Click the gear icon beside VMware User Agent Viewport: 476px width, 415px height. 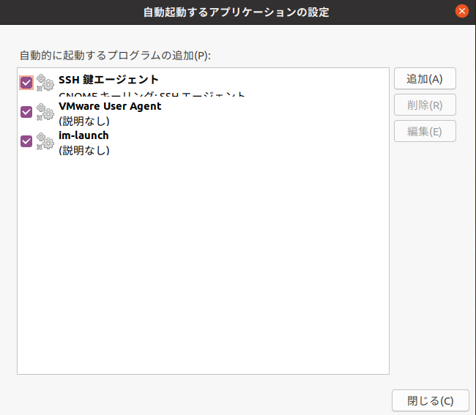click(45, 112)
